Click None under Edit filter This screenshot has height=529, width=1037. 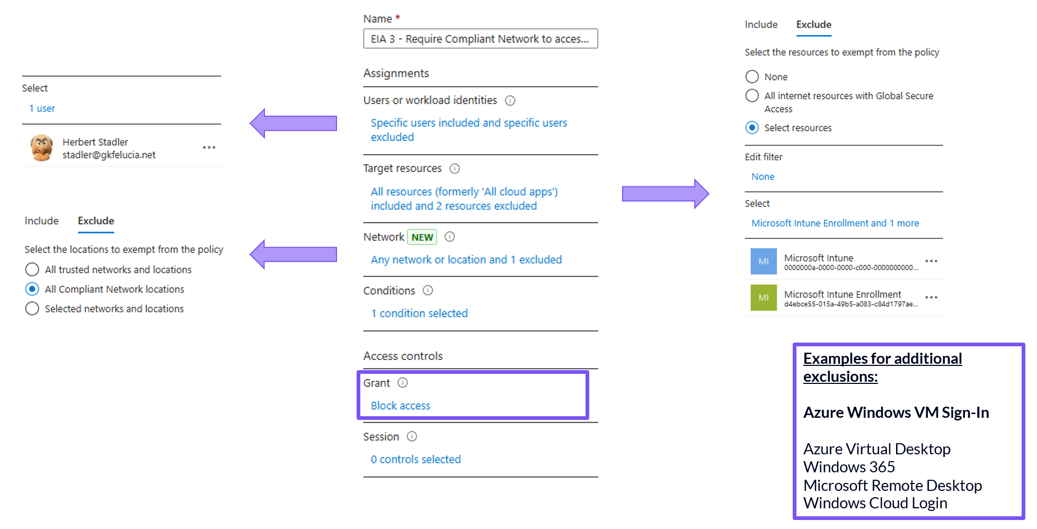pyautogui.click(x=763, y=176)
